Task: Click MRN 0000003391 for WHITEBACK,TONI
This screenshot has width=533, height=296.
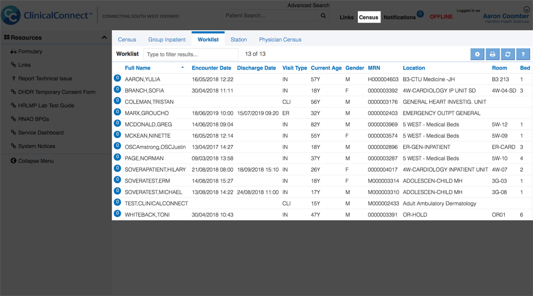Action: coord(383,215)
